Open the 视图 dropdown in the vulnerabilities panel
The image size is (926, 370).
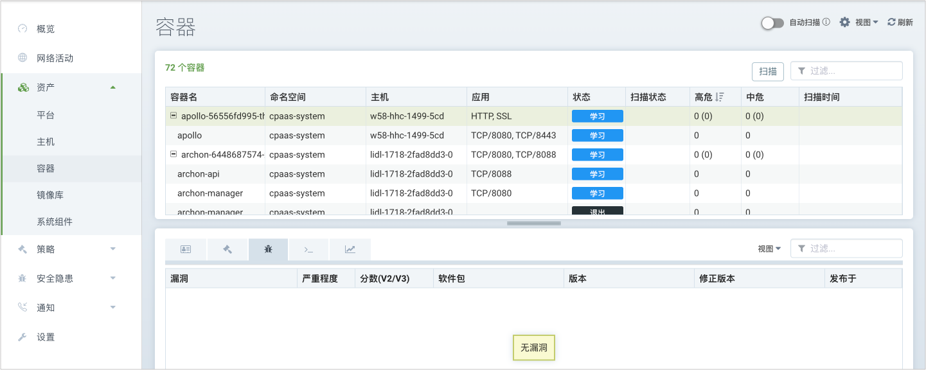pyautogui.click(x=769, y=249)
